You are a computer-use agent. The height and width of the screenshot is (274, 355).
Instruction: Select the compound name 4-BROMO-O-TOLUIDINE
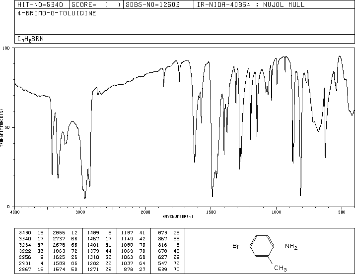coord(57,13)
